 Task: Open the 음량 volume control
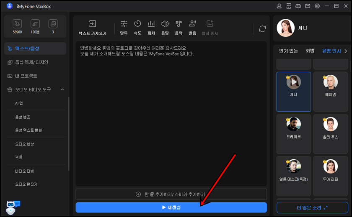pyautogui.click(x=165, y=28)
